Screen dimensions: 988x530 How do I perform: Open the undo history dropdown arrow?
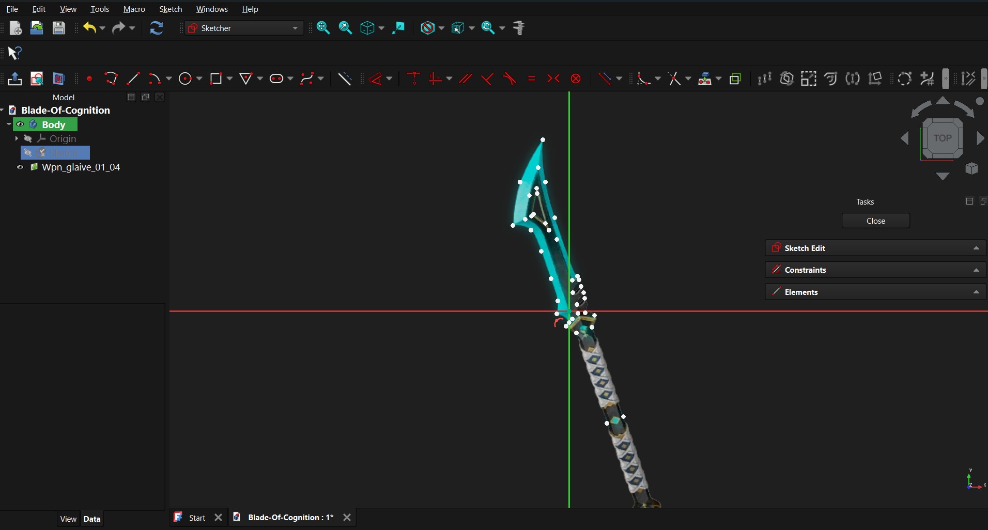[x=102, y=28]
